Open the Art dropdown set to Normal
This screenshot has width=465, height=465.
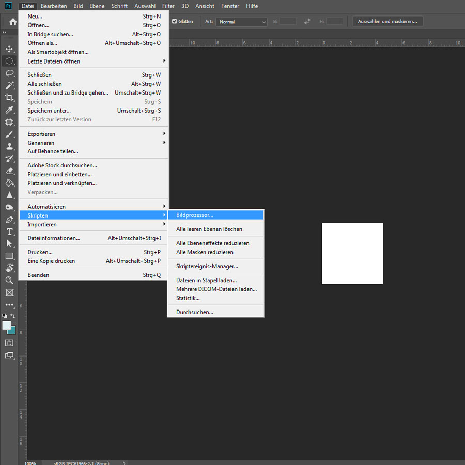[242, 22]
